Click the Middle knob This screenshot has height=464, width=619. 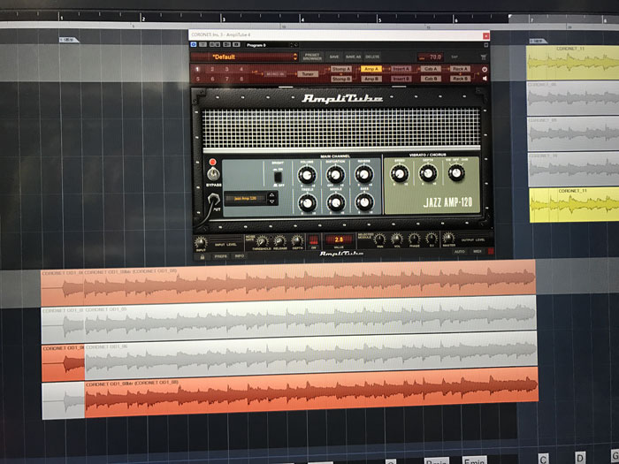coord(335,202)
